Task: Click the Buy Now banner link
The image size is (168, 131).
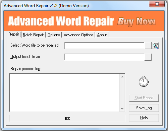Action: point(136,22)
